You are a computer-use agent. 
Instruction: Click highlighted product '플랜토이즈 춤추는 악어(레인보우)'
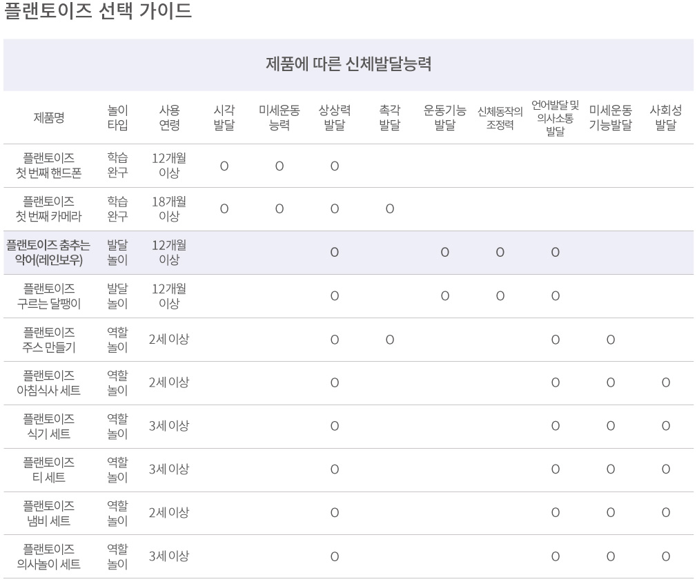[x=48, y=252]
